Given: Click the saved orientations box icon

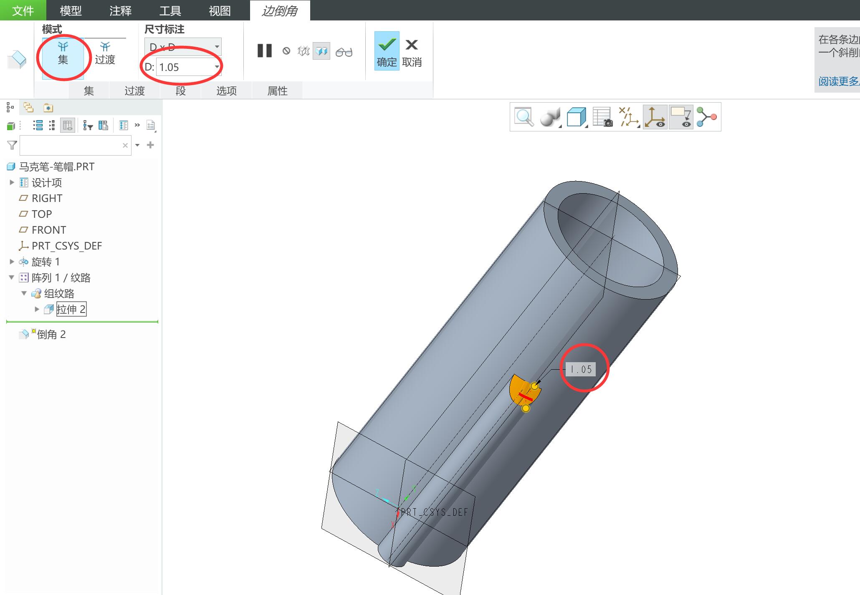Looking at the screenshot, I should coord(577,117).
